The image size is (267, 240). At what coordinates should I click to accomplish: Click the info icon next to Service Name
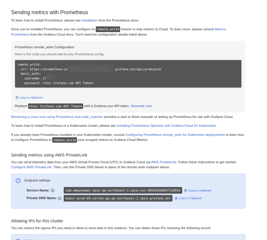click(x=52, y=191)
